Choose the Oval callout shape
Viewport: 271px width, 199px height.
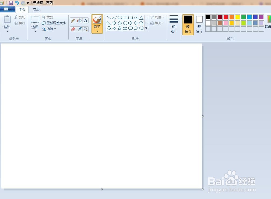[136, 28]
